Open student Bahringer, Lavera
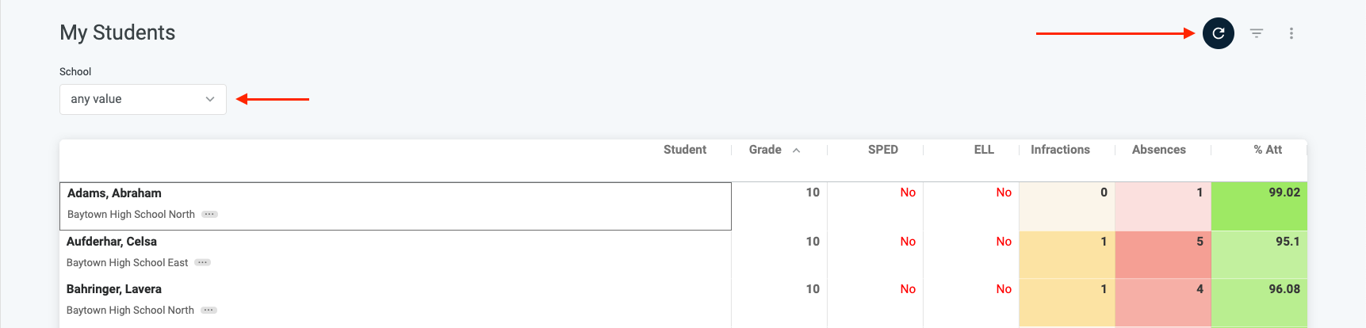Viewport: 1366px width, 328px height. (114, 289)
